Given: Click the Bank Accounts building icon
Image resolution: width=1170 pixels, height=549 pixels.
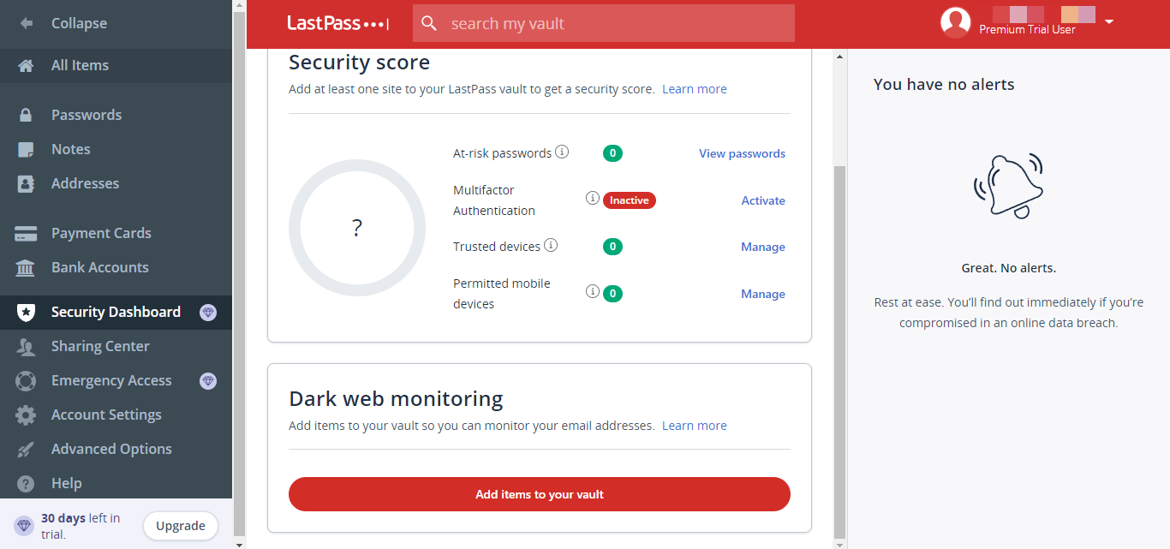Looking at the screenshot, I should tap(26, 267).
